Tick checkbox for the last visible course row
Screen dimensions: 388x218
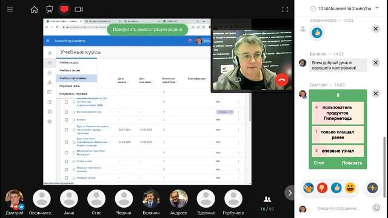(x=66, y=177)
